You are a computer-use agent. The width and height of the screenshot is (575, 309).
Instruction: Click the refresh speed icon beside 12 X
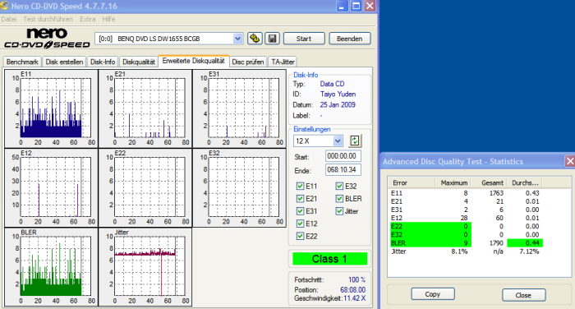click(x=355, y=141)
